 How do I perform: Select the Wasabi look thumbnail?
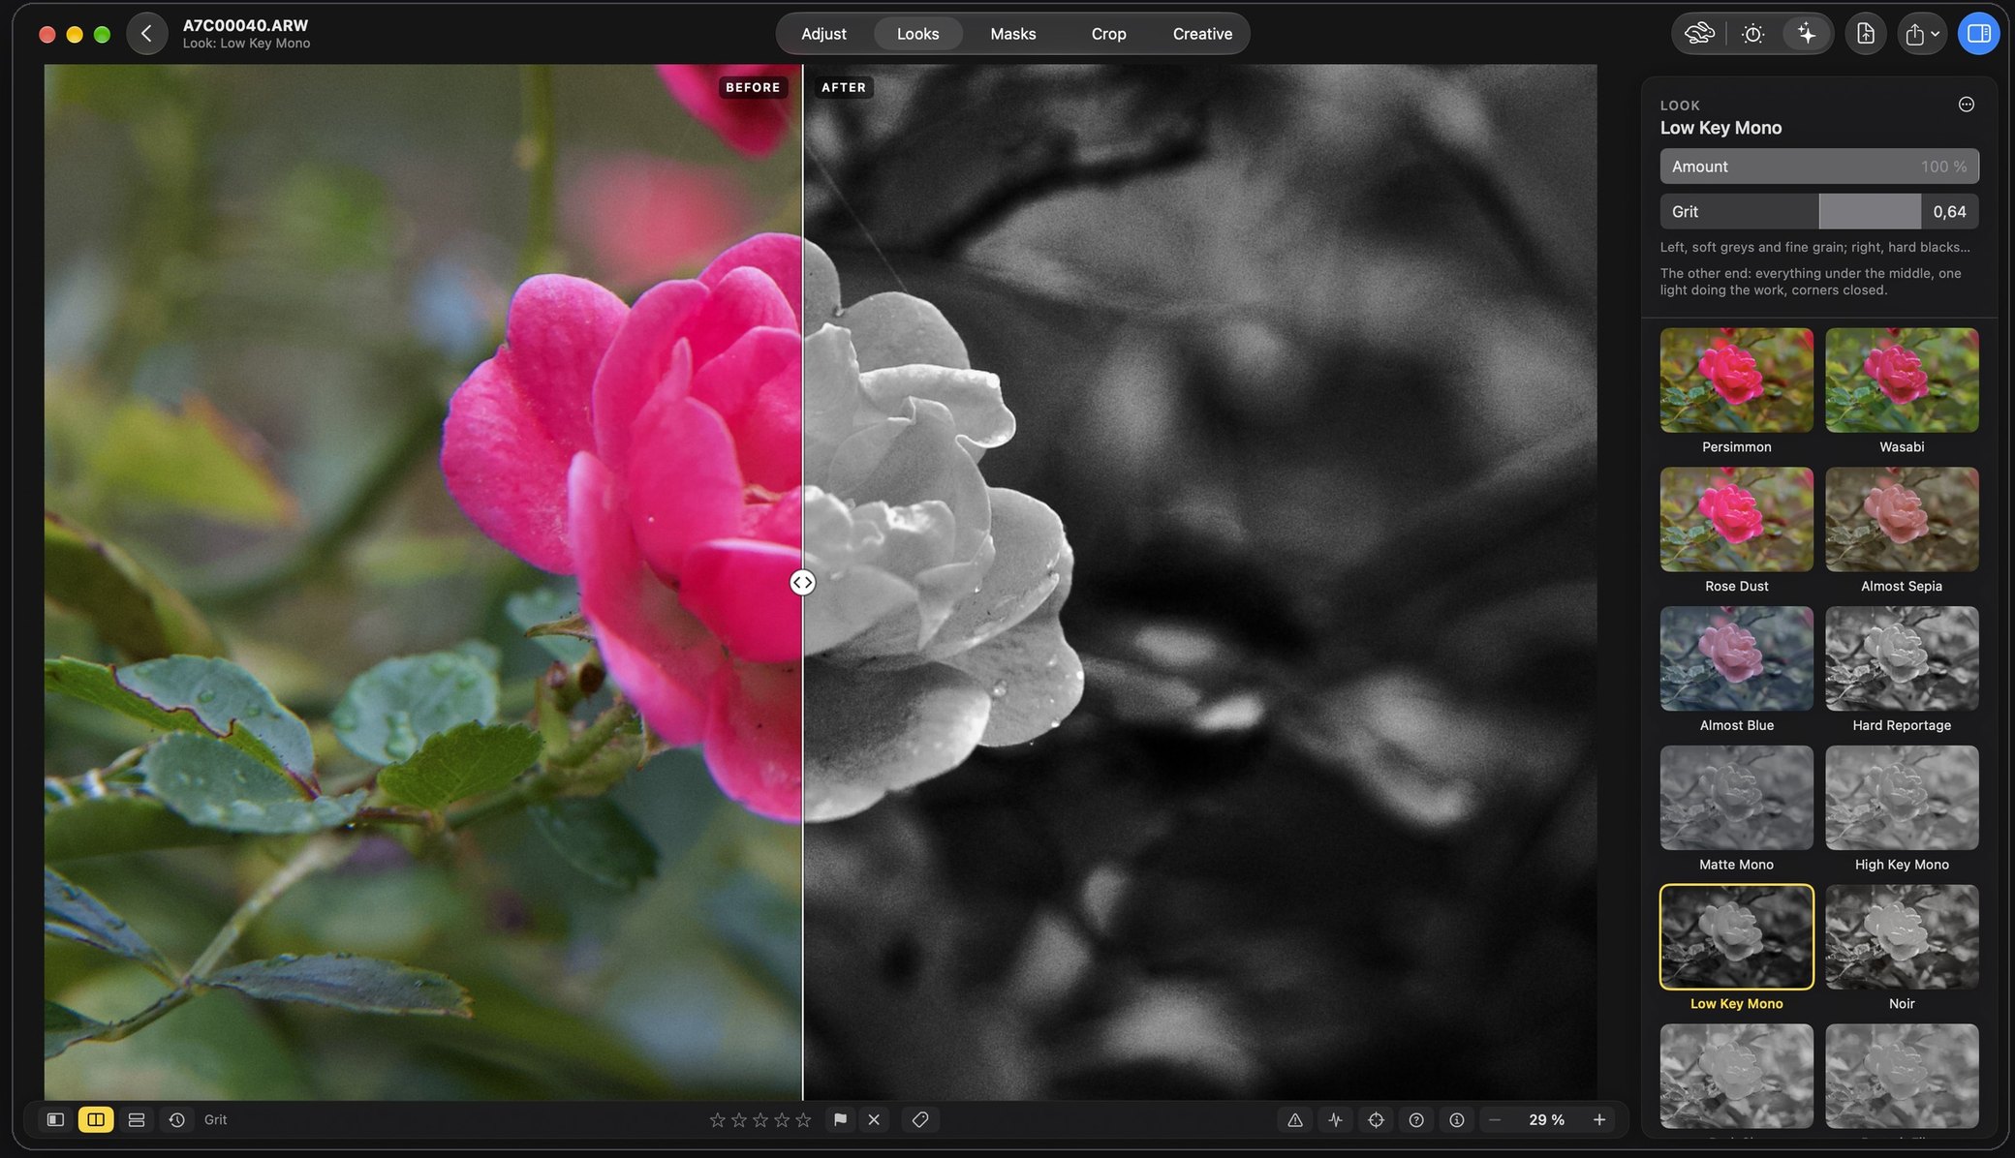[x=1902, y=380]
